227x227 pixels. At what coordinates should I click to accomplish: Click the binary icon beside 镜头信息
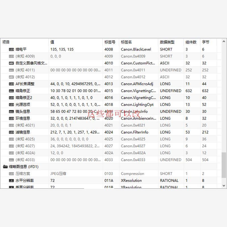click(x=11, y=112)
